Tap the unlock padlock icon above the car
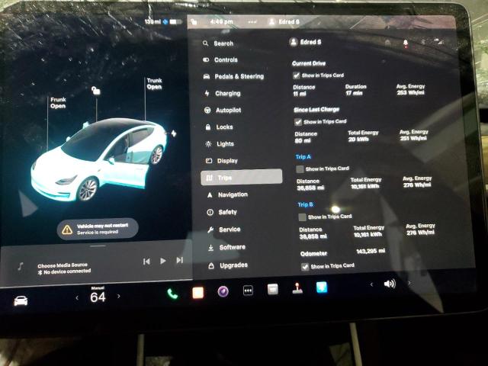This screenshot has width=488, height=366. coord(96,91)
